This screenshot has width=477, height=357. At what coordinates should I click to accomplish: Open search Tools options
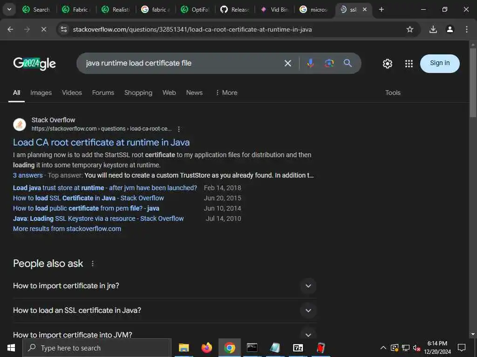click(393, 93)
